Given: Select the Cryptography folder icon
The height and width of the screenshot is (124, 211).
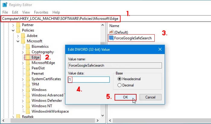Looking at the screenshot, I should [x=28, y=52].
